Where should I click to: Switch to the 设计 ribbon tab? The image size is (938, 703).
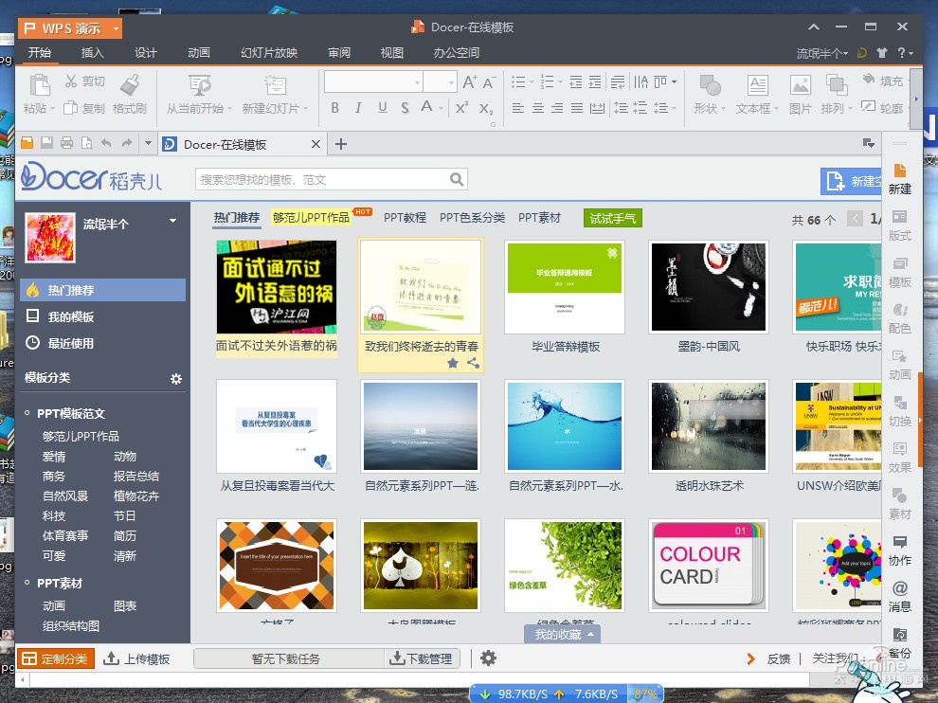point(145,53)
